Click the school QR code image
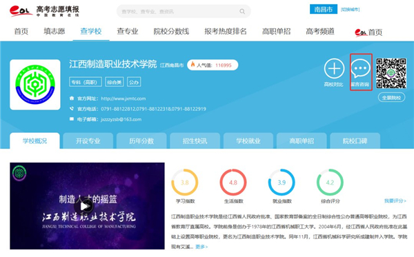This screenshot has height=257, width=414. point(391,73)
